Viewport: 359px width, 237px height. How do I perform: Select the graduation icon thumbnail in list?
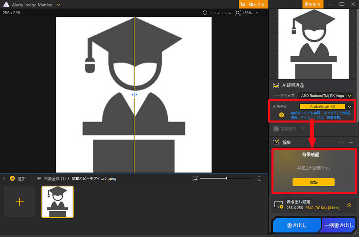click(x=57, y=202)
